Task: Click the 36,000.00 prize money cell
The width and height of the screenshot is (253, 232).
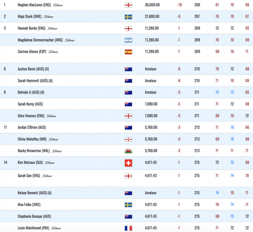Action: [152, 5]
